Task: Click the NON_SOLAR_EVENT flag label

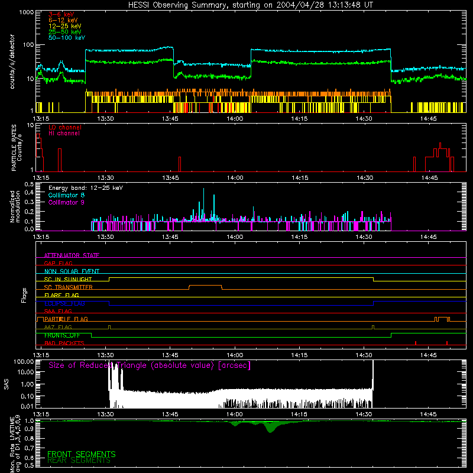Action: (72, 271)
